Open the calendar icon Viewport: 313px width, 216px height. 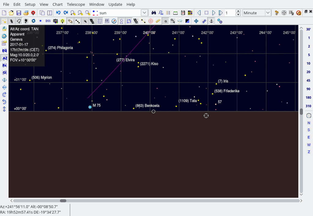[x=183, y=13]
